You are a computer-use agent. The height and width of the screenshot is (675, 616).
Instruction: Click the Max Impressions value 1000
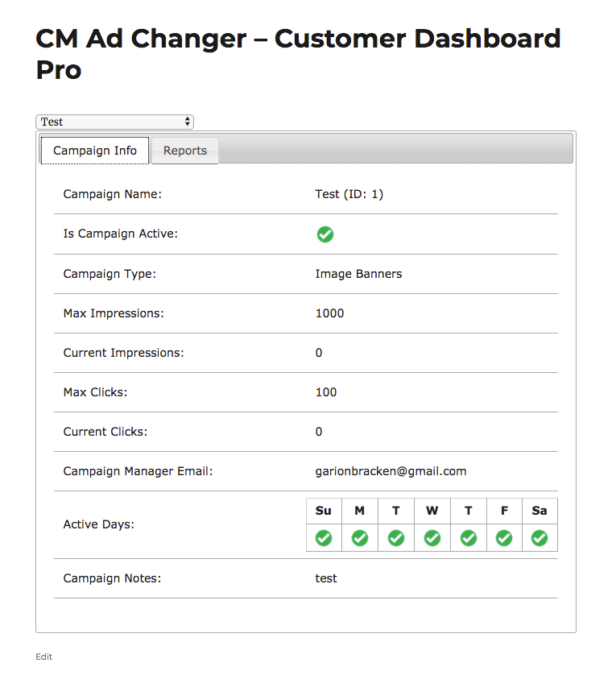point(329,313)
